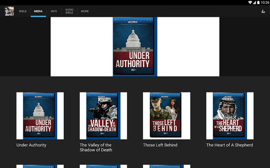This screenshot has height=168, width=270.
Task: Switch to the Bible tab
Action: tap(23, 11)
